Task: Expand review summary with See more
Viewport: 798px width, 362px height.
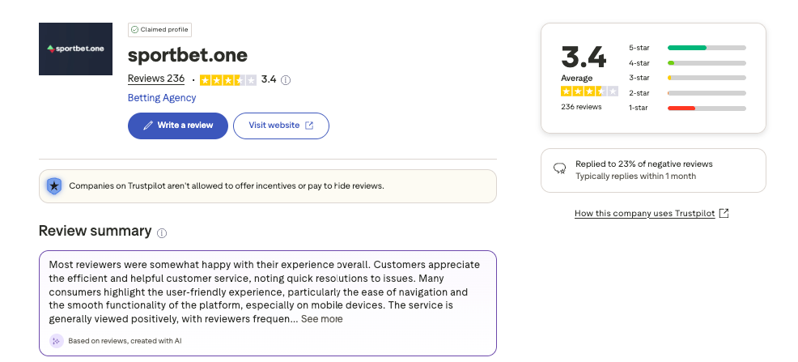Action: [321, 319]
